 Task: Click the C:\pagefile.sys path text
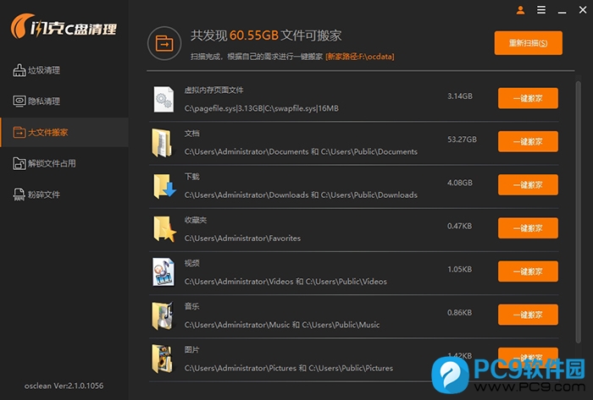(261, 109)
